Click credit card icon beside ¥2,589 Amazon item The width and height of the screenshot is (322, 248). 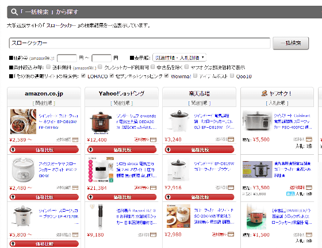75,140
